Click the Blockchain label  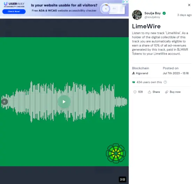pyautogui.click(x=140, y=68)
